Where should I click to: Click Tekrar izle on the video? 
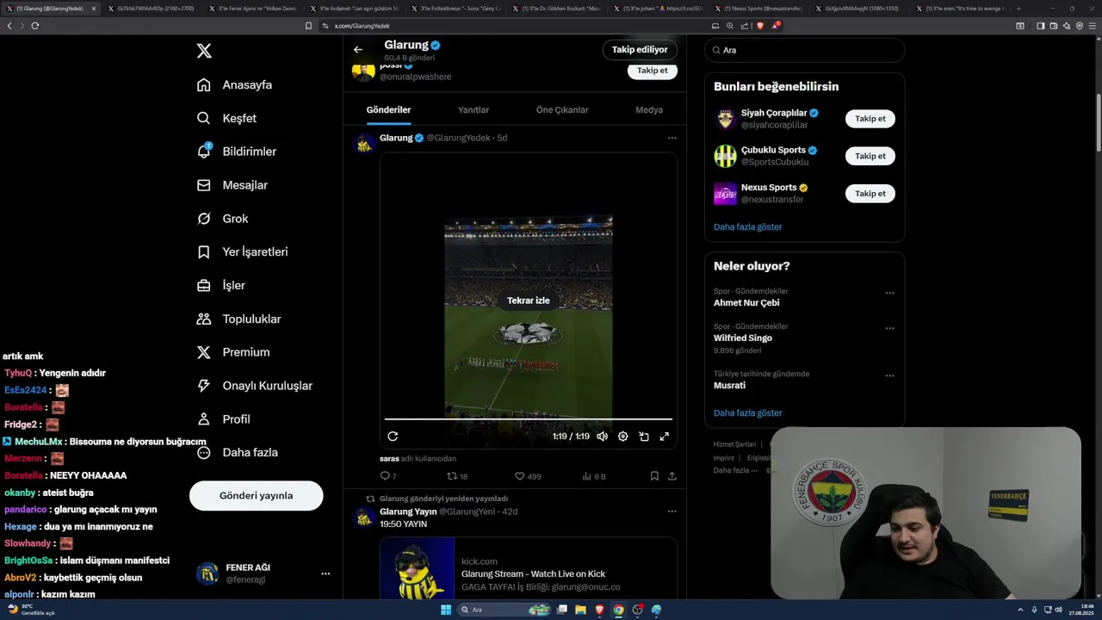click(528, 301)
